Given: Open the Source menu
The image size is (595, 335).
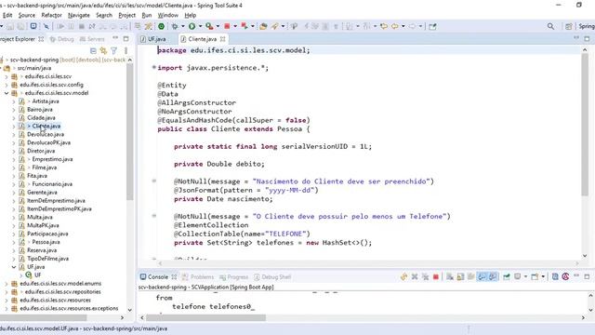Looking at the screenshot, I should (27, 15).
